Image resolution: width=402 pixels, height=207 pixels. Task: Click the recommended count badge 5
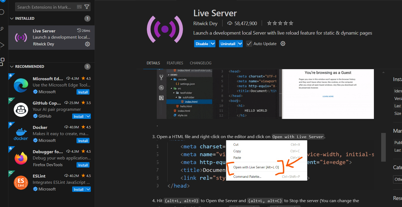tap(87, 66)
